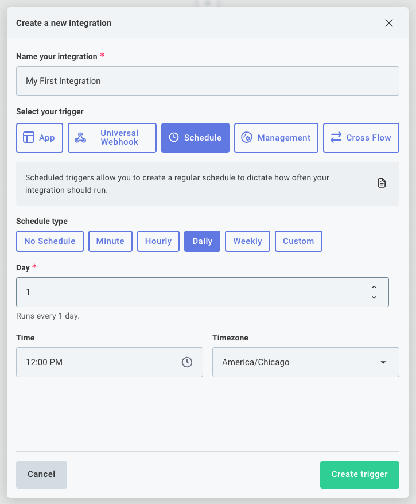Select the Hourly schedule type
Image resolution: width=416 pixels, height=504 pixels.
tap(158, 241)
